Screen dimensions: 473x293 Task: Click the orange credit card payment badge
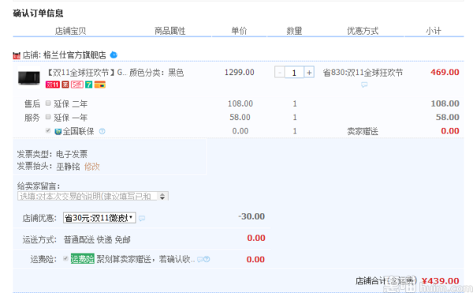coord(100,85)
